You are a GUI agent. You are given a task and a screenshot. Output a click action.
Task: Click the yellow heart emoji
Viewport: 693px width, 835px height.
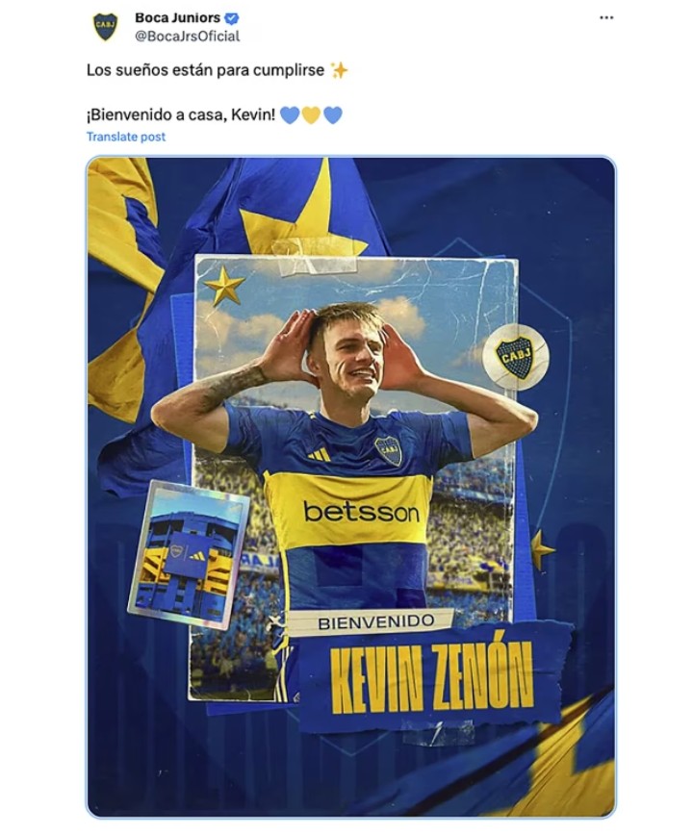pyautogui.click(x=311, y=115)
